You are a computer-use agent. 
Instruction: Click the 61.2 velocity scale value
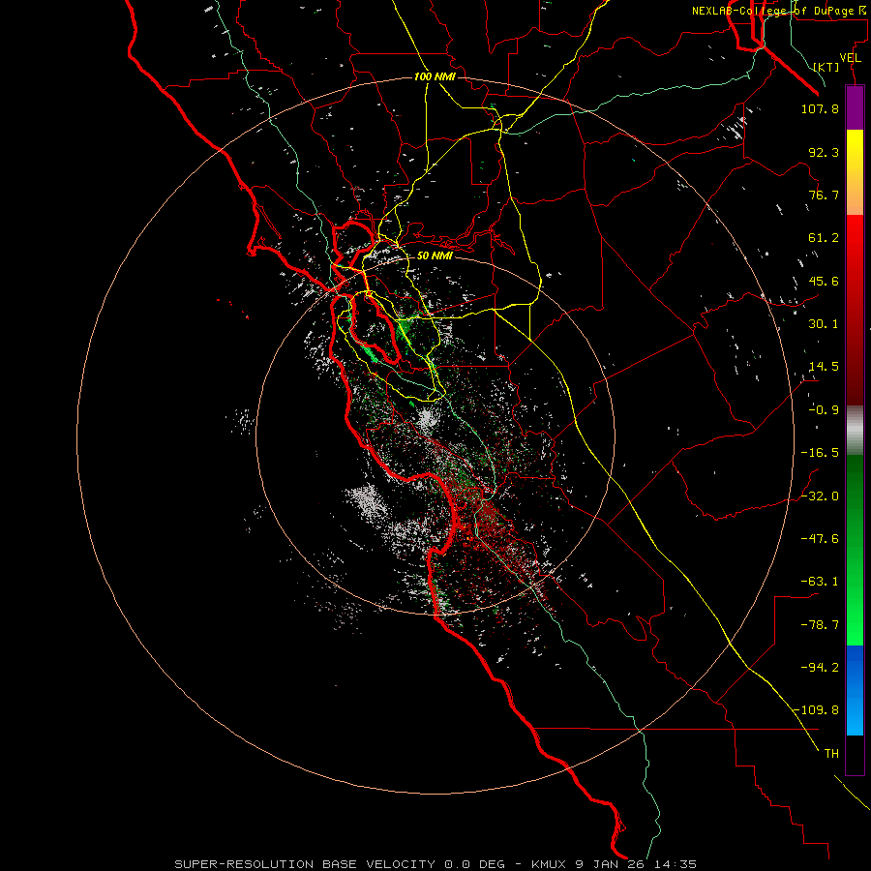(x=824, y=238)
